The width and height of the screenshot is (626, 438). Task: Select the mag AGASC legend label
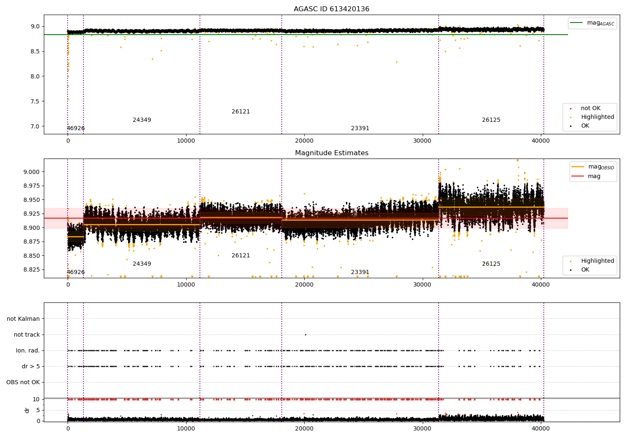point(601,23)
